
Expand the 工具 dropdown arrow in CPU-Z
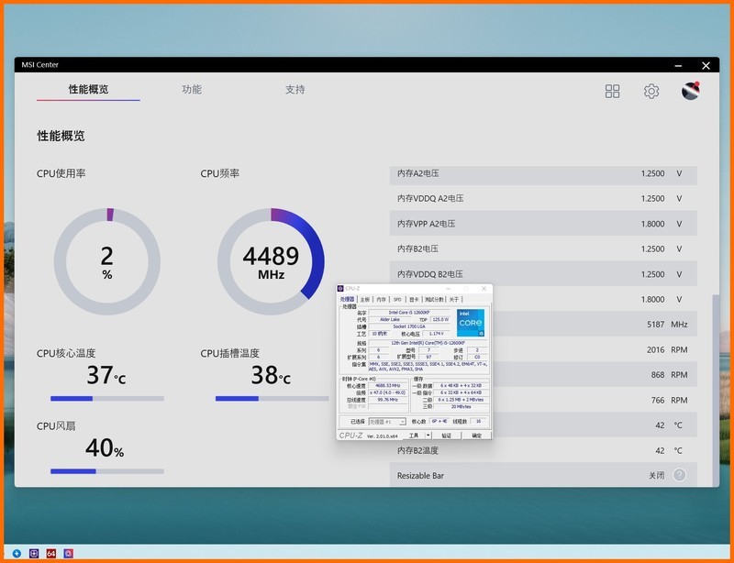coord(428,436)
